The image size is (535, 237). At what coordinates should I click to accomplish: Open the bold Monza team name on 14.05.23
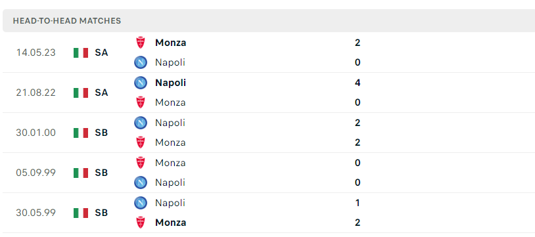[171, 43]
